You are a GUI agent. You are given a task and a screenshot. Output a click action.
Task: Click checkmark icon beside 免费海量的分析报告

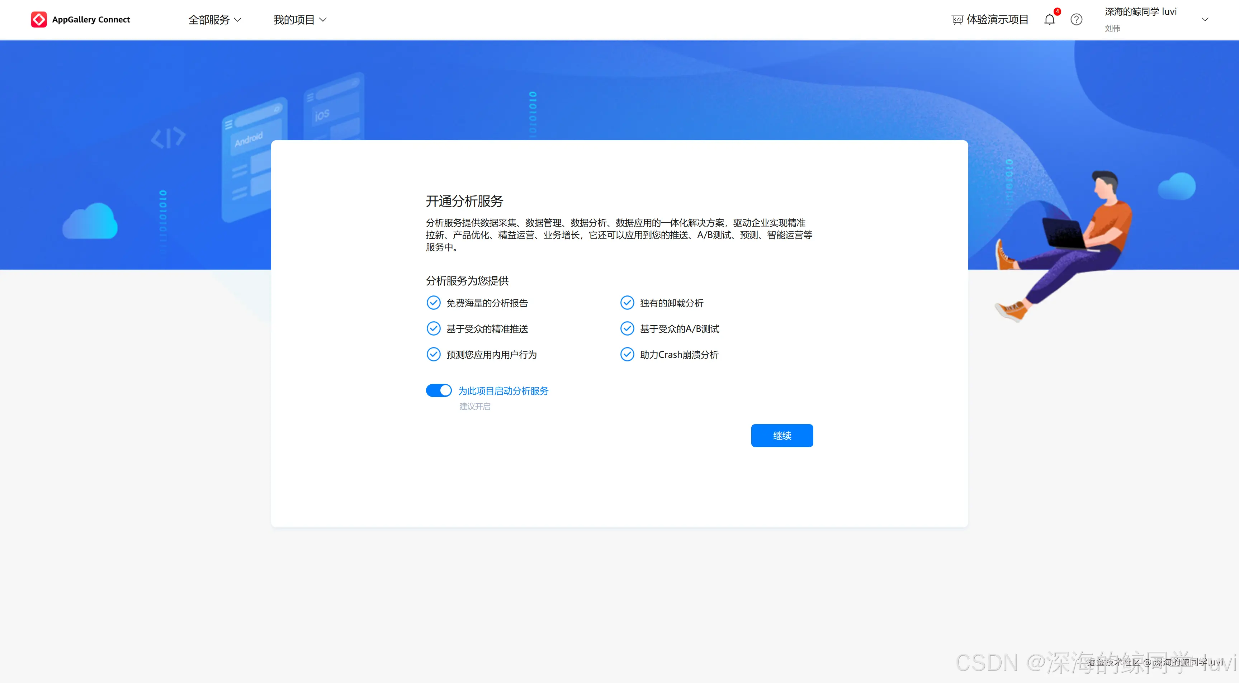point(433,303)
